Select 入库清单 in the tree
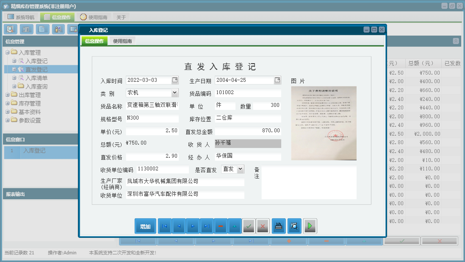465x262 pixels. [x=36, y=78]
